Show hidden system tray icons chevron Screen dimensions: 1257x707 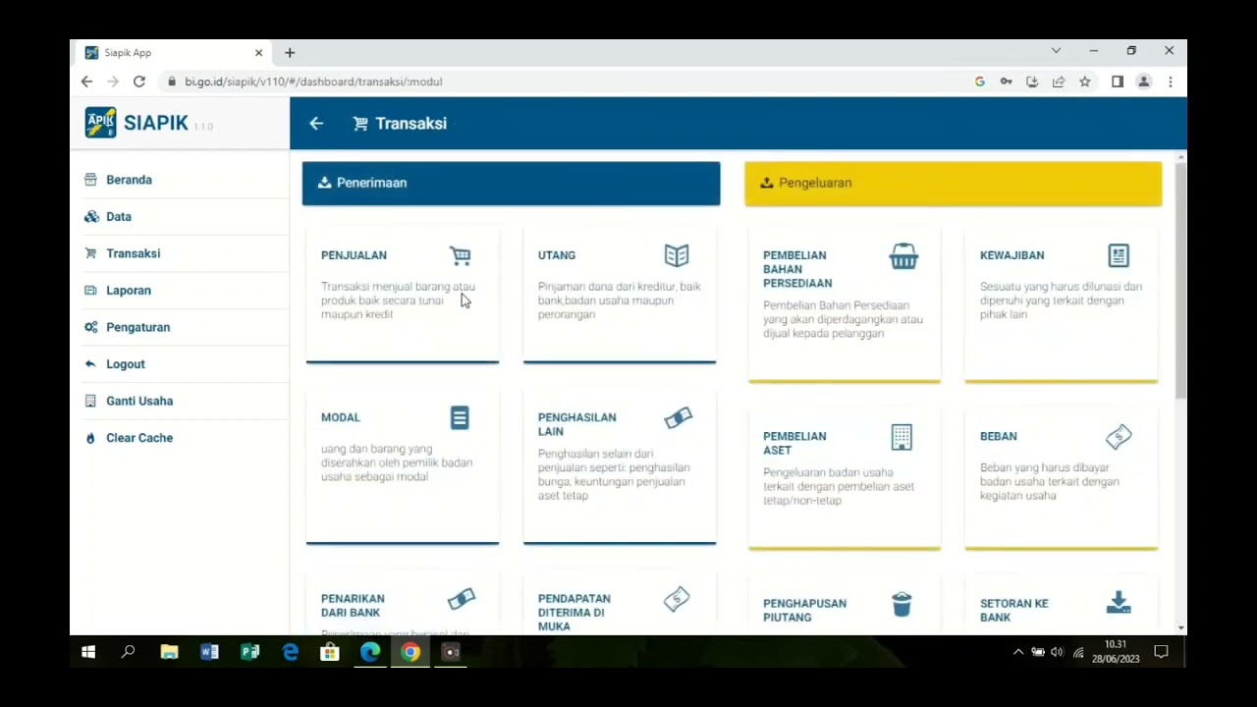(1018, 652)
